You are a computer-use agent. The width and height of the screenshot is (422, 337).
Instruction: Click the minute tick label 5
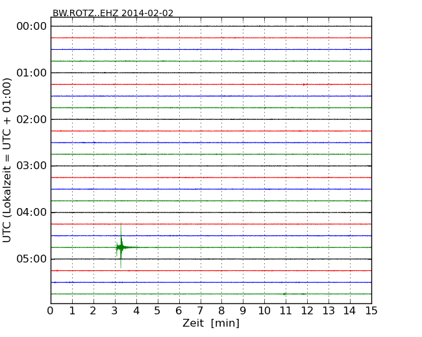click(158, 311)
